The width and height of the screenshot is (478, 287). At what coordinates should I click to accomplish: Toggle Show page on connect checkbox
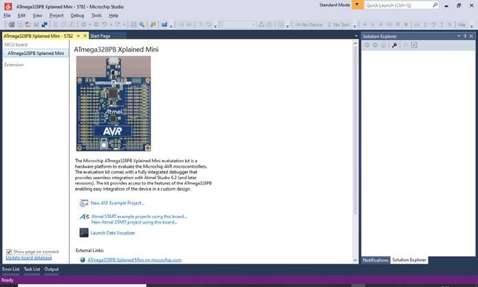pyautogui.click(x=9, y=252)
